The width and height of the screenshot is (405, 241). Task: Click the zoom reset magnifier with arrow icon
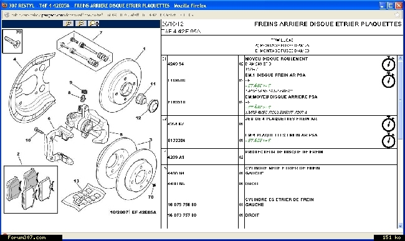tap(93, 24)
